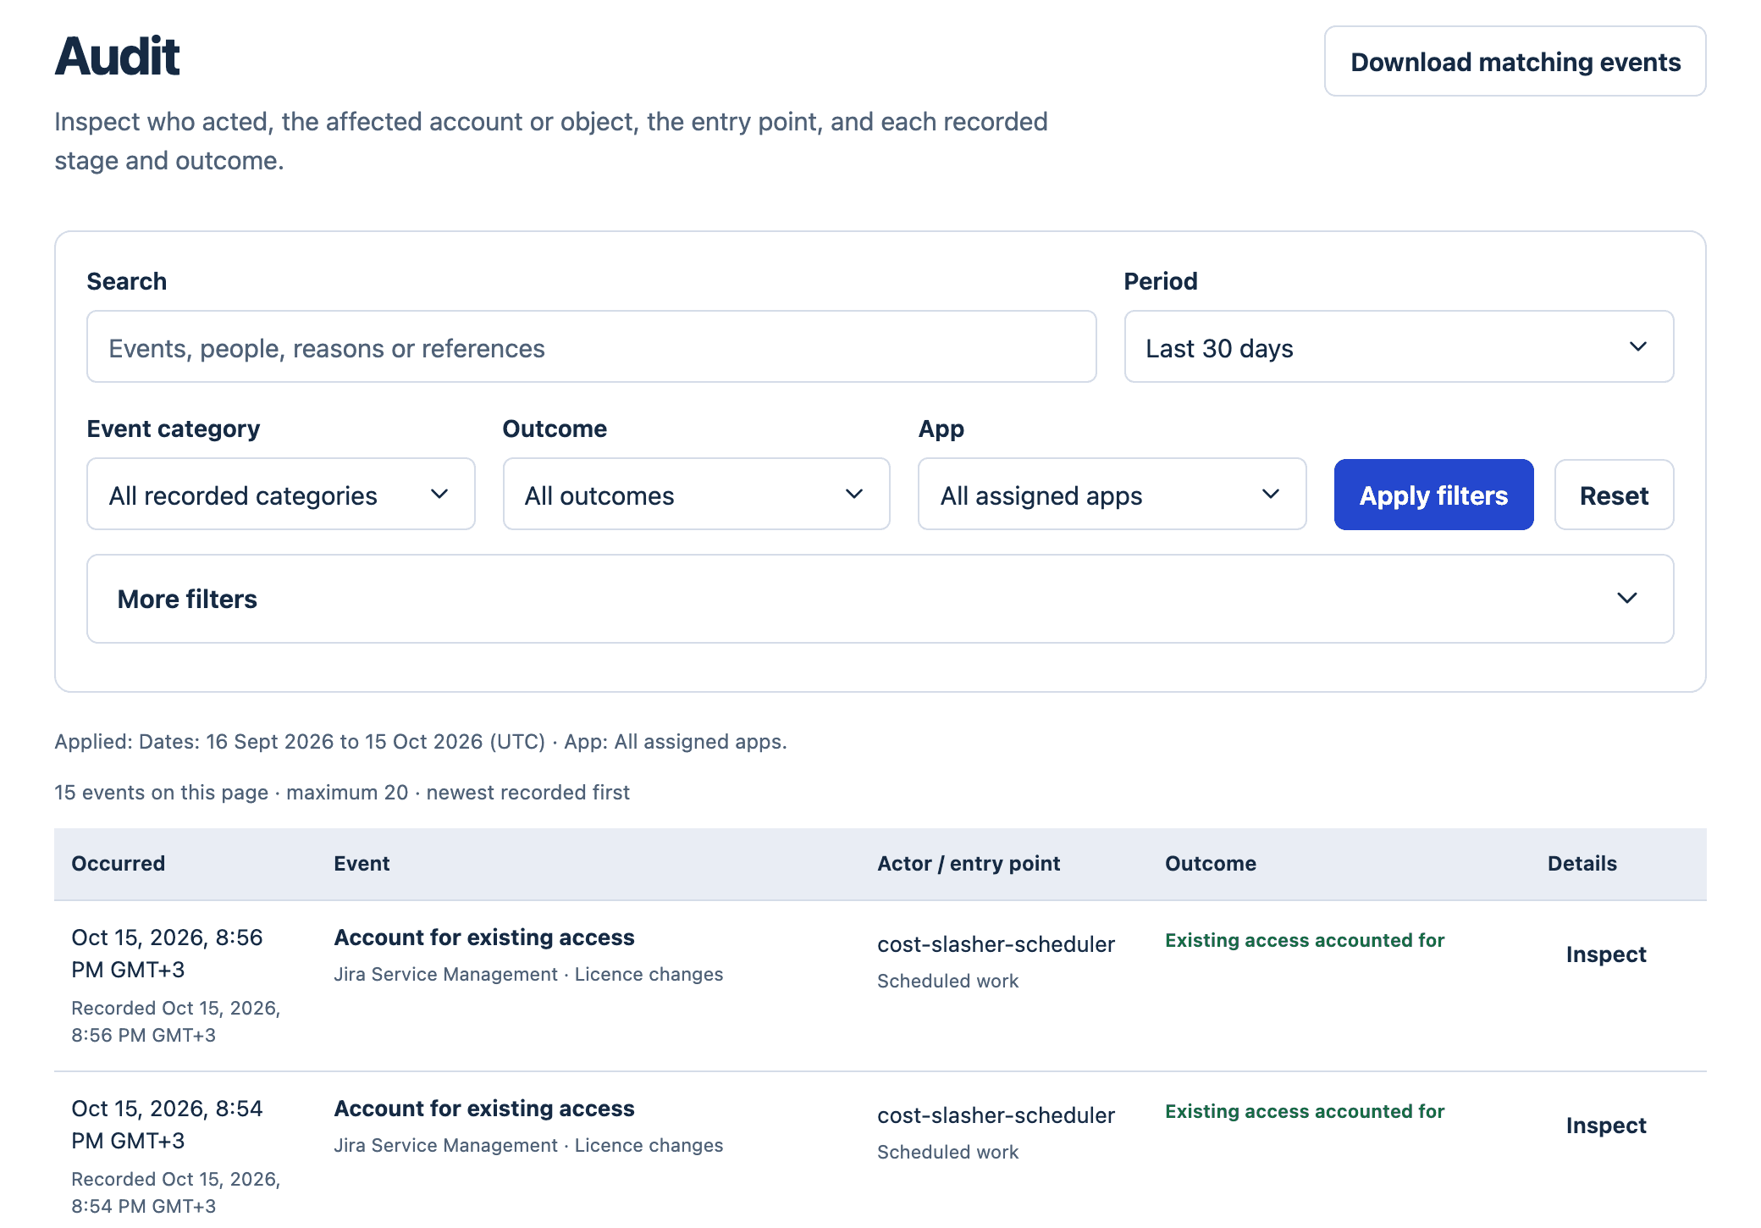The height and width of the screenshot is (1228, 1761).
Task: Click cost-slasher-scheduler in the 8:54 PM row
Action: click(996, 1115)
